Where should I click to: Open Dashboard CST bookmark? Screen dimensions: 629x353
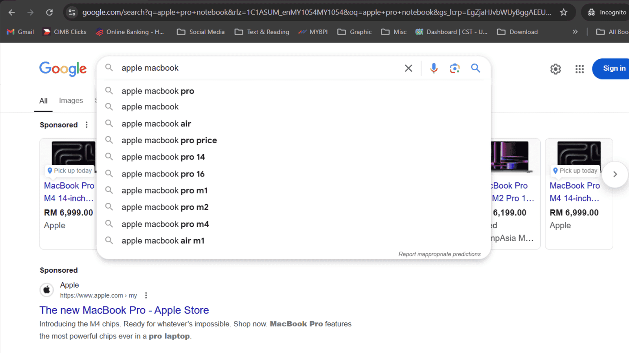pos(452,32)
